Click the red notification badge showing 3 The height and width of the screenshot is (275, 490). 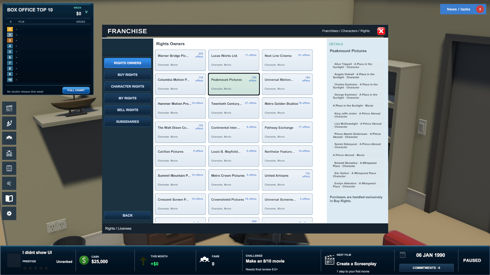tap(480, 9)
